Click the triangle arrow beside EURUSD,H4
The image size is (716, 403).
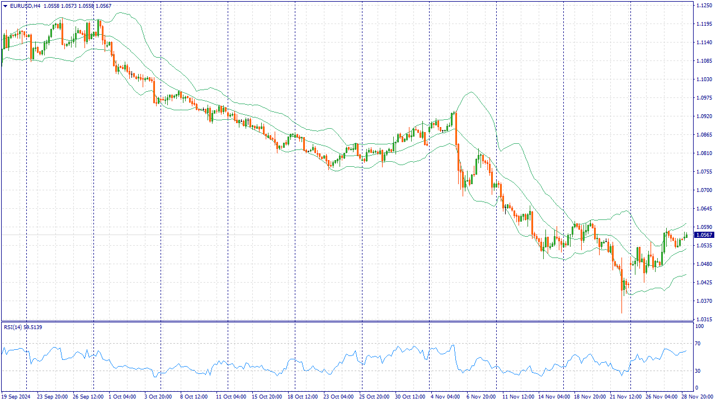[5, 6]
